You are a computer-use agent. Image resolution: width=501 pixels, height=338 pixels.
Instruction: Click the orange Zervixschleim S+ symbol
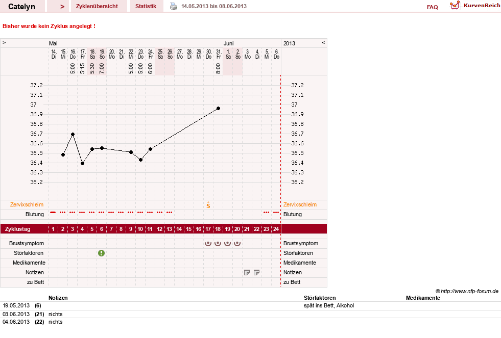coord(208,205)
